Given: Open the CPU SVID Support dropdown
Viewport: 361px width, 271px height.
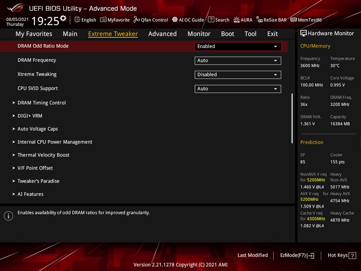Looking at the screenshot, I should click(238, 89).
